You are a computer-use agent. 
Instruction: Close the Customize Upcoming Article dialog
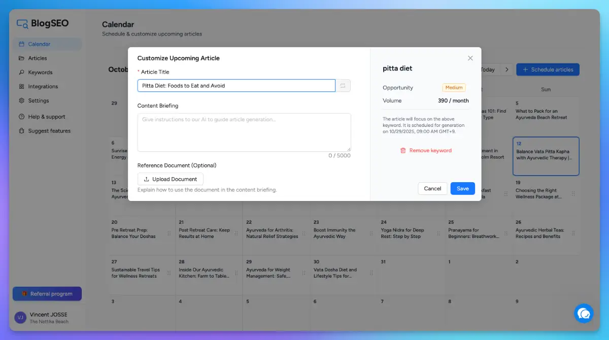click(x=470, y=58)
